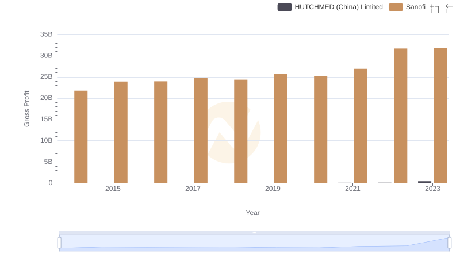The width and height of the screenshot is (460, 265).
Task: Click the 5B y-axis label
Action: point(48,162)
